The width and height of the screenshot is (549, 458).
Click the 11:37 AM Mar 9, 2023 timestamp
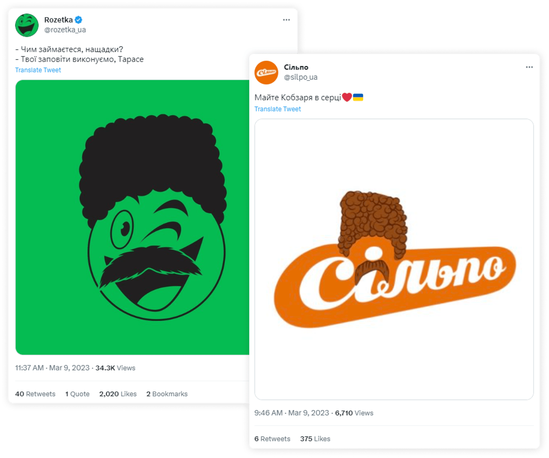[52, 368]
